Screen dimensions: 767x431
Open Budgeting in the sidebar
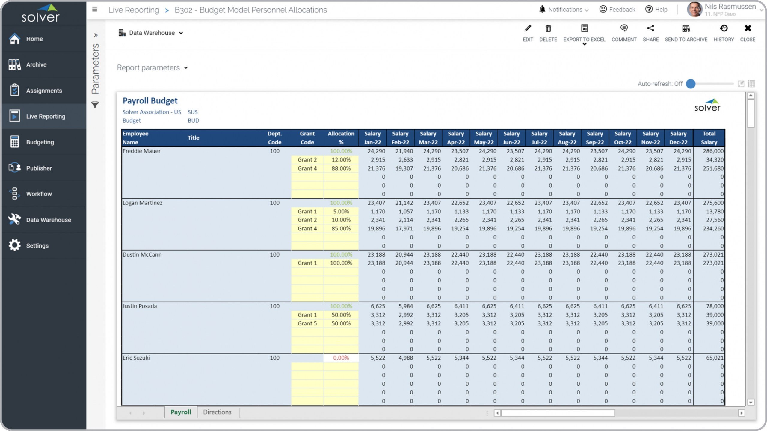pyautogui.click(x=40, y=142)
